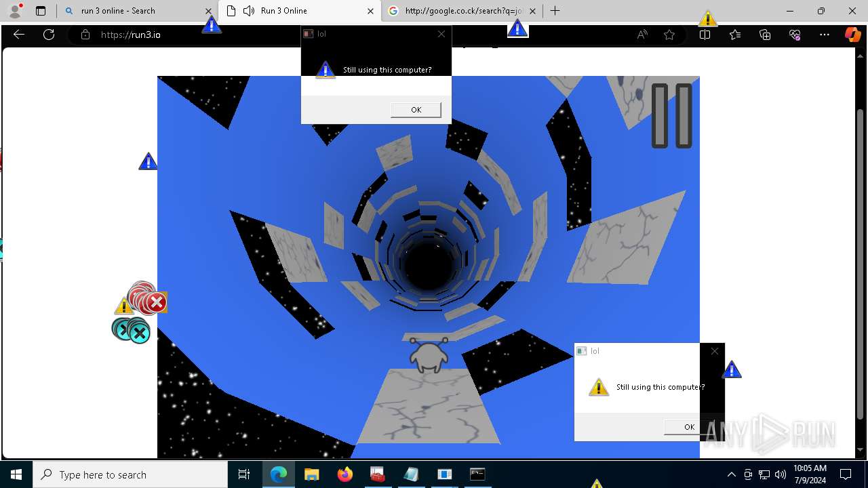Image resolution: width=868 pixels, height=488 pixels.
Task: Open File Explorer from taskbar
Action: tap(312, 474)
